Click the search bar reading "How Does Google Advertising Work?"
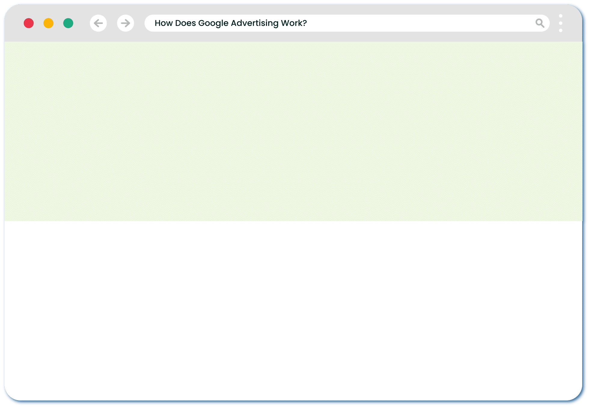The height and width of the screenshot is (408, 590). tap(347, 23)
